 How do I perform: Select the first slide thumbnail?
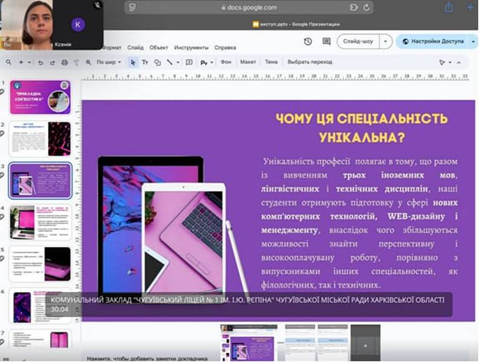(x=40, y=97)
